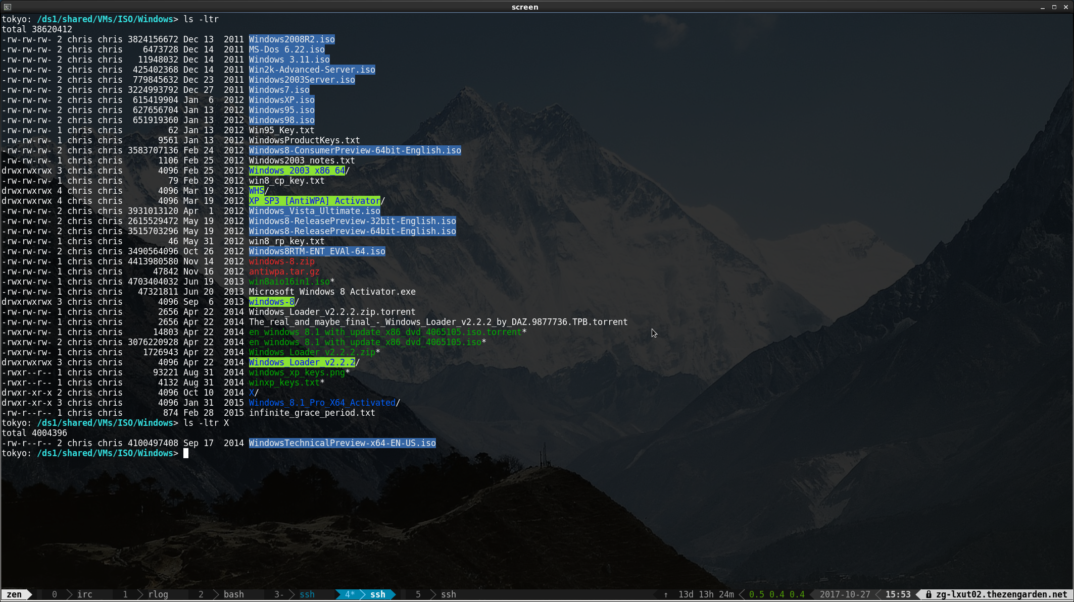The height and width of the screenshot is (602, 1074).
Task: Click the ls -ltr X command
Action: pyautogui.click(x=206, y=423)
